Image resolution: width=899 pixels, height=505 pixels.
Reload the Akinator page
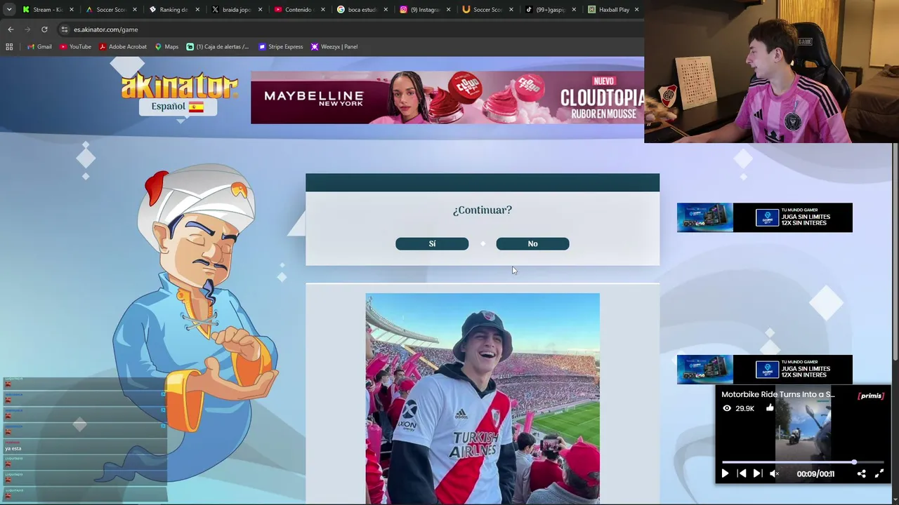pyautogui.click(x=44, y=29)
